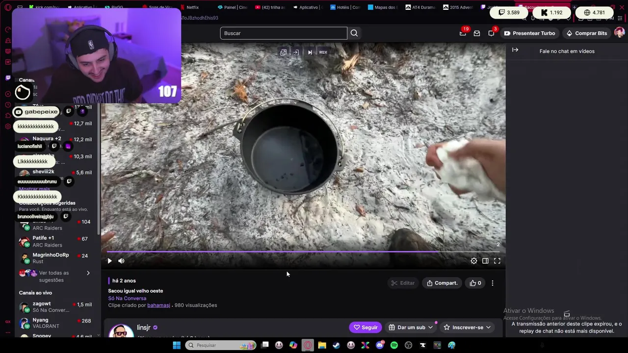Open the Prime loot icon with badge 19
This screenshot has height=353, width=628.
(463, 33)
